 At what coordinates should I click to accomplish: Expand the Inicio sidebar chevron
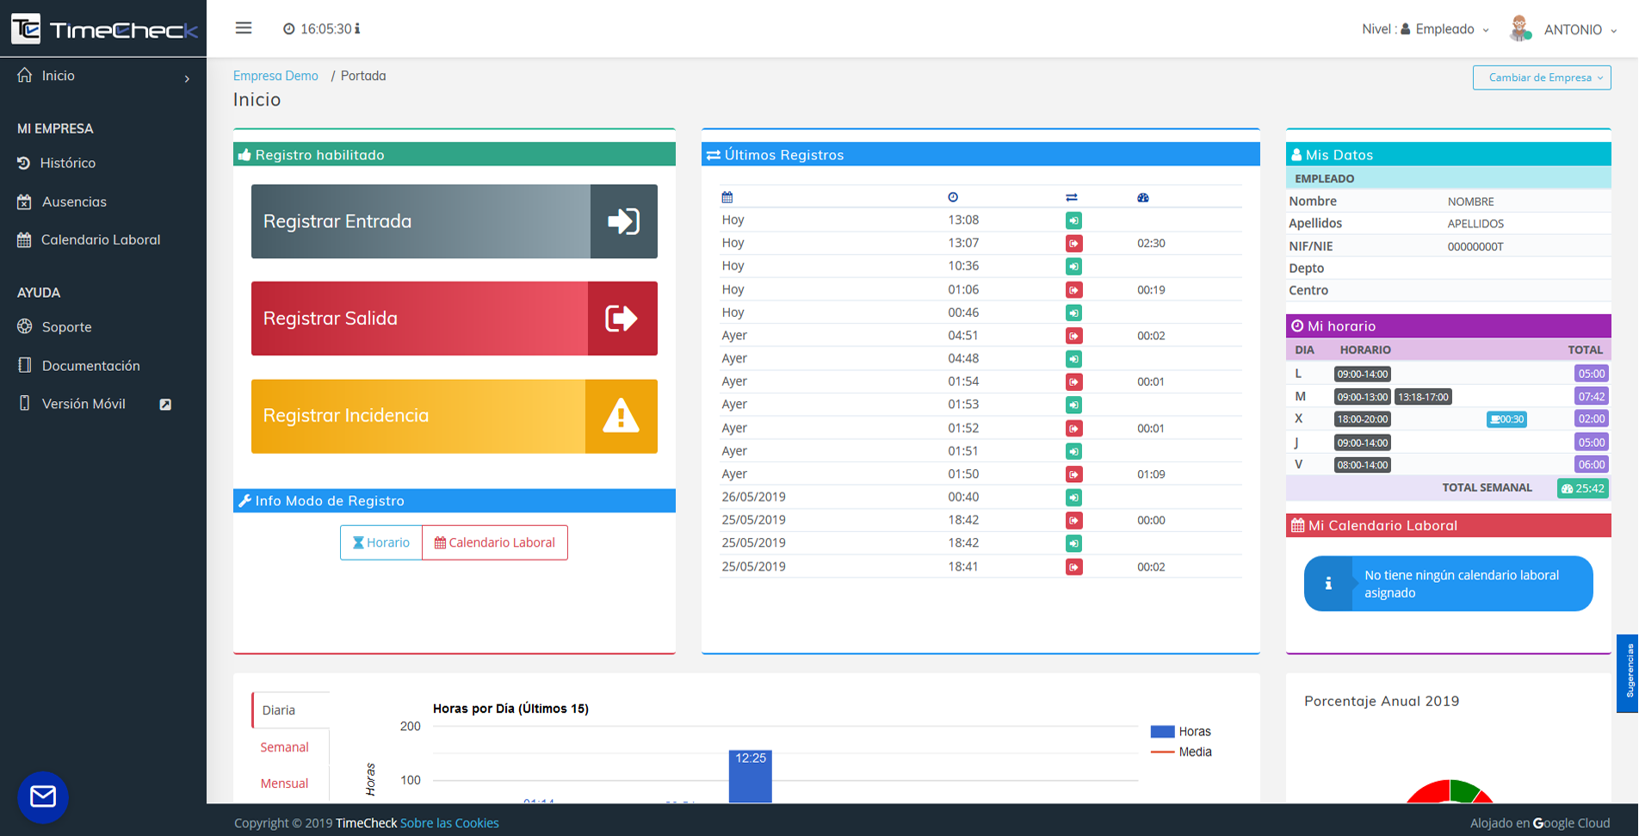tap(187, 78)
